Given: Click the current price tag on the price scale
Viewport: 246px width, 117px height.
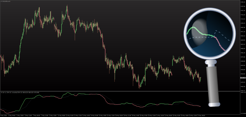Looking at the screenshot, I should [243, 78].
